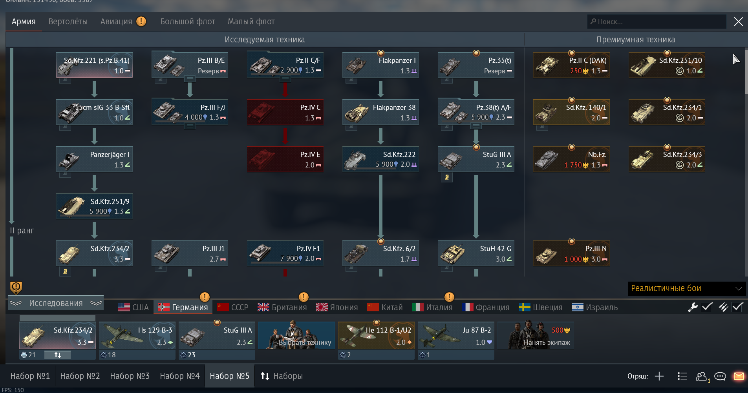Select the Flakpanzer 38 vehicle card

(x=380, y=112)
